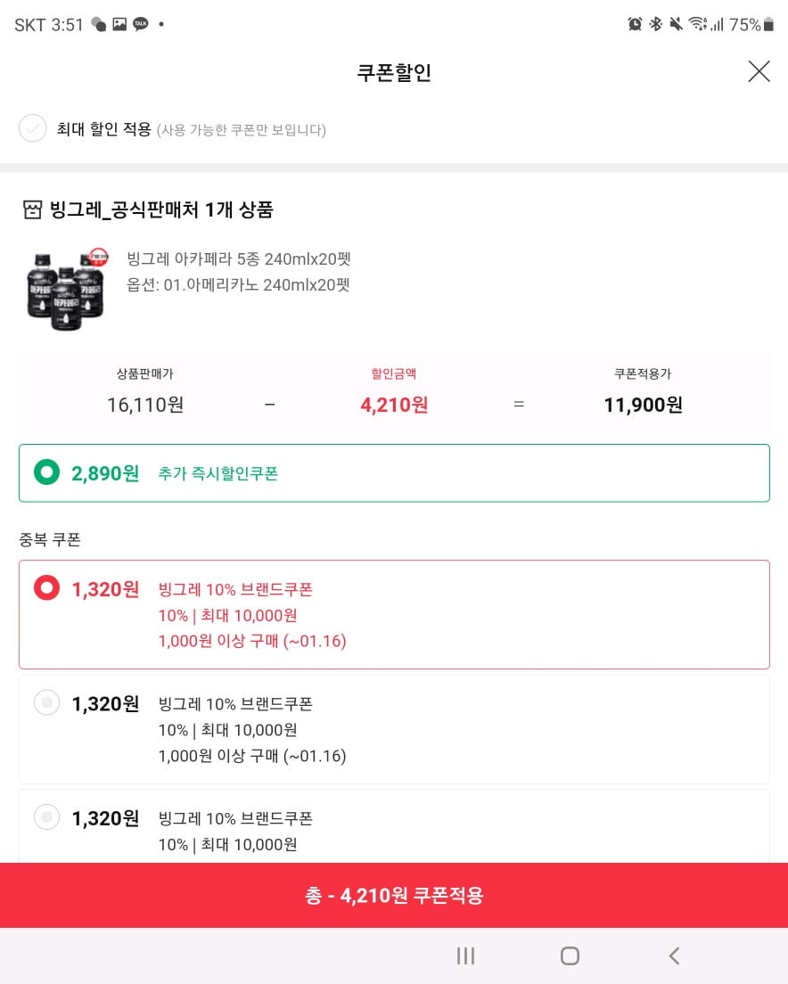The image size is (788, 984).
Task: Apply coupons with 총 - 4,210원 쿠폰적용 button
Action: click(x=394, y=895)
